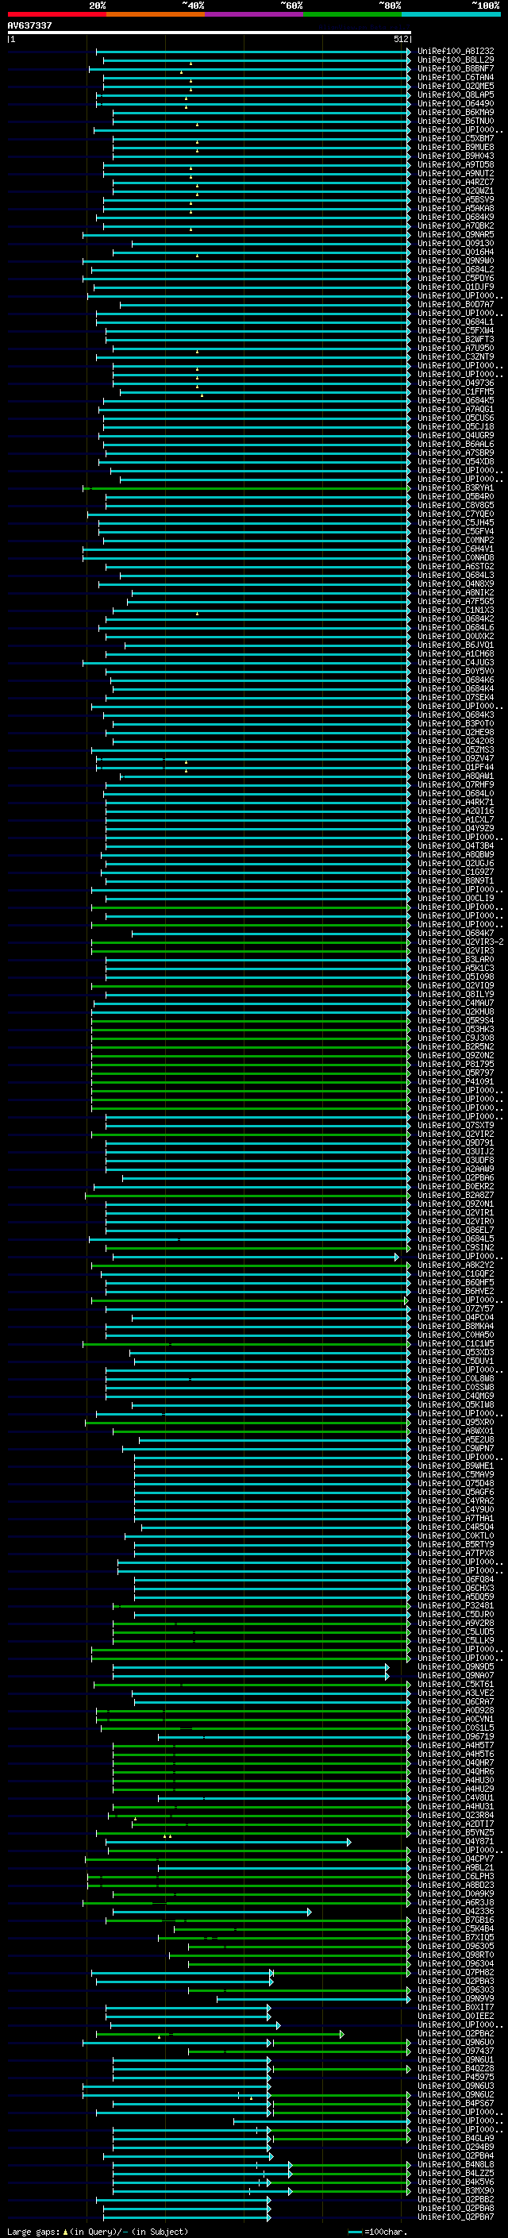Click the cyan ~100% identity legend segment
The height and width of the screenshot is (2238, 508).
(x=451, y=15)
